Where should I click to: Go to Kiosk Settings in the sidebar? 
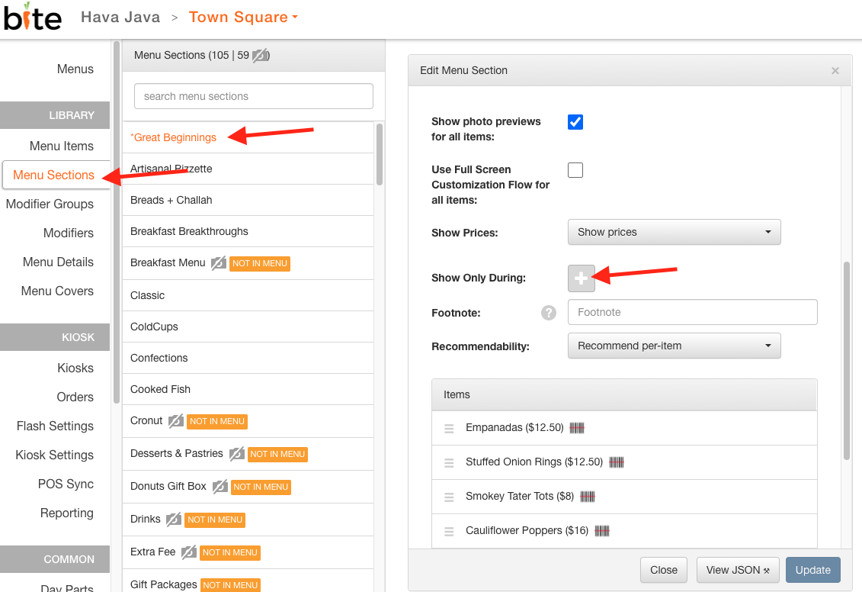click(54, 455)
